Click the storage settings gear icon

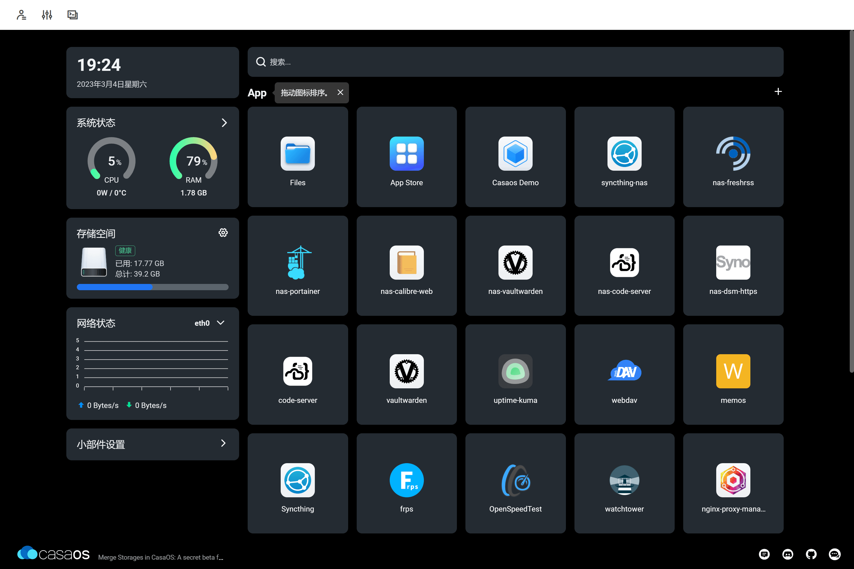click(223, 233)
